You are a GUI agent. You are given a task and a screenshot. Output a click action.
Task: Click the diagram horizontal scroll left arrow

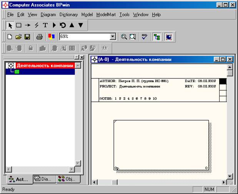point(94,182)
